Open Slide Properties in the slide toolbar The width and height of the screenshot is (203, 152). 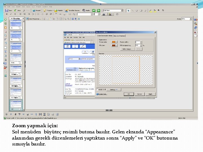coord(34,19)
